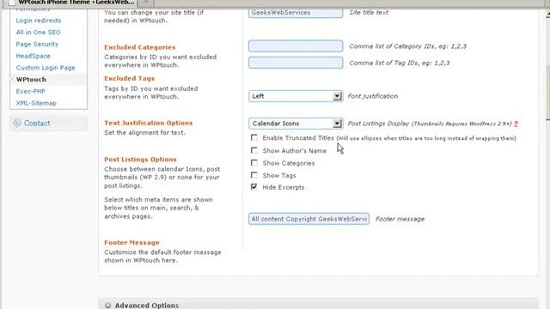The width and height of the screenshot is (550, 309).
Task: Open All in One SEO settings
Action: [38, 33]
